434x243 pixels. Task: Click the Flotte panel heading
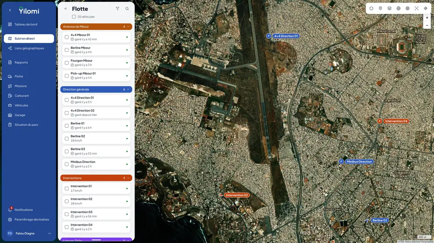[x=80, y=9]
